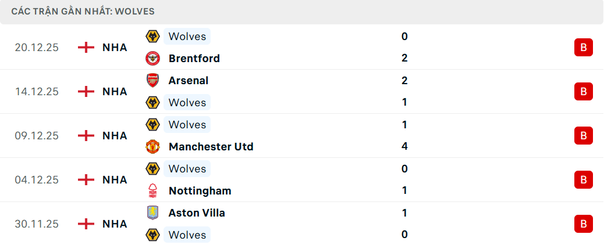Select the Nottingham team name

pyautogui.click(x=200, y=190)
